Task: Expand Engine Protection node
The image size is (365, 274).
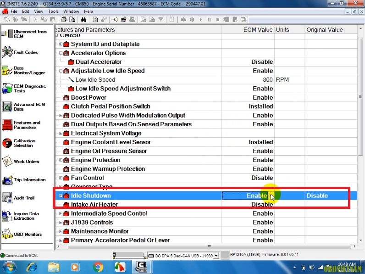Action: (x=61, y=160)
